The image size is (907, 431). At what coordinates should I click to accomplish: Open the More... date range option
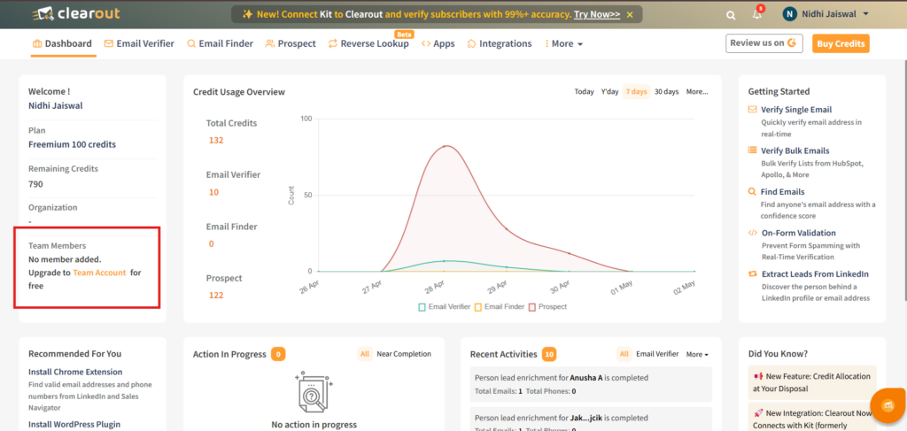pos(697,92)
